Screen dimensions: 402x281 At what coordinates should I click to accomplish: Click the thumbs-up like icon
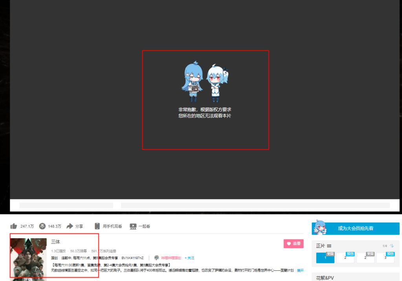[14, 226]
